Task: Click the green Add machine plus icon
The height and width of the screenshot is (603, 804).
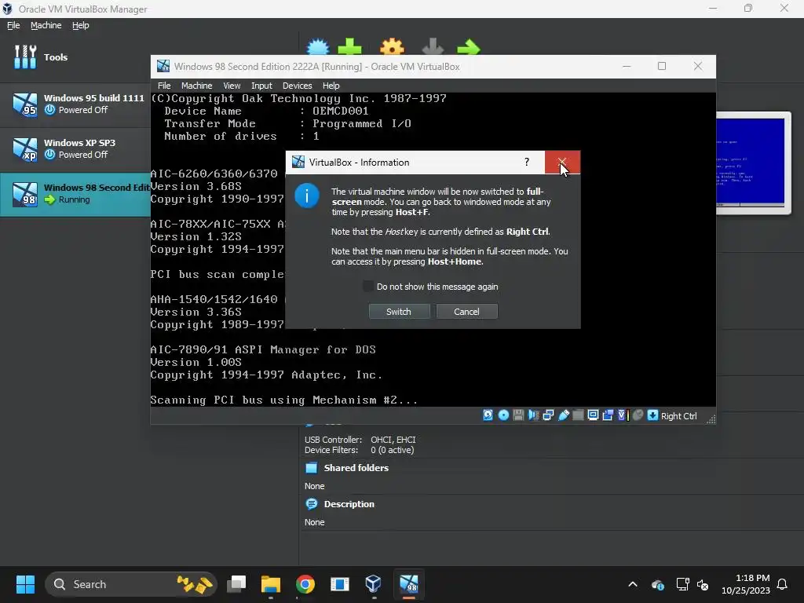Action: click(x=349, y=47)
